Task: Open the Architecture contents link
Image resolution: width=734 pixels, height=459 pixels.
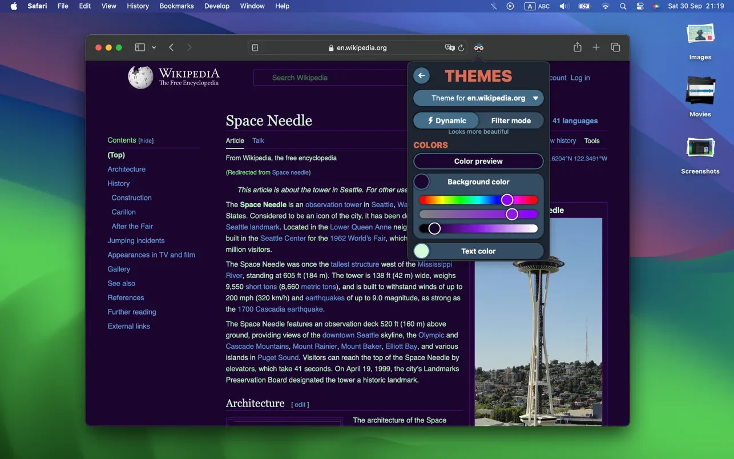Action: pos(127,169)
